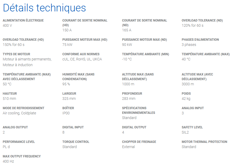
Task: Click the 'POIDS' label
Action: click(x=186, y=94)
